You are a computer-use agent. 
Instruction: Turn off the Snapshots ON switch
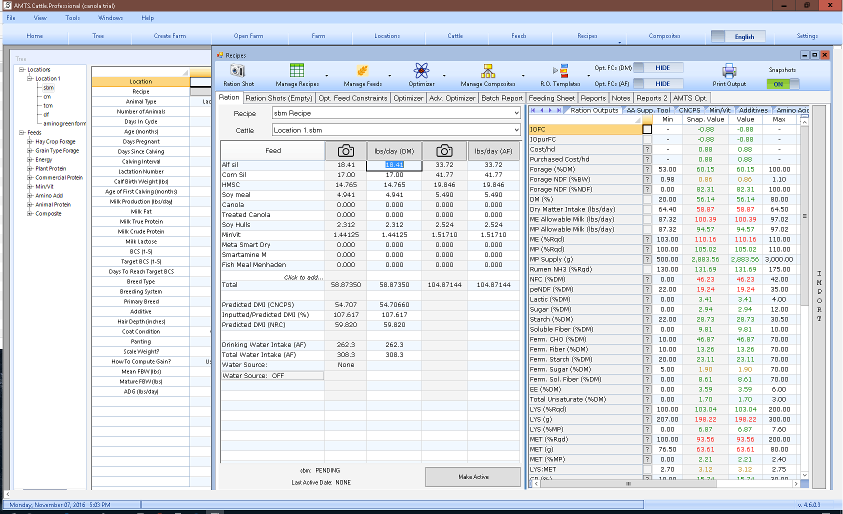point(783,84)
